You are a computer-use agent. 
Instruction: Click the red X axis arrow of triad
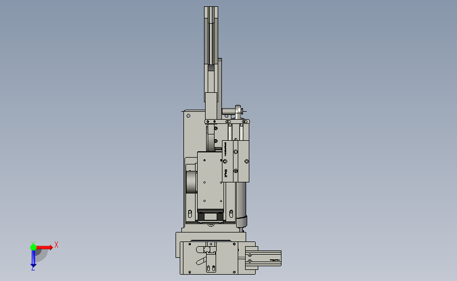(x=44, y=247)
